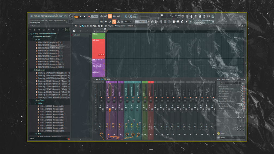Screen dimensions: 274x154
Task: Open the PATTERNS menu
Action: [44, 16]
